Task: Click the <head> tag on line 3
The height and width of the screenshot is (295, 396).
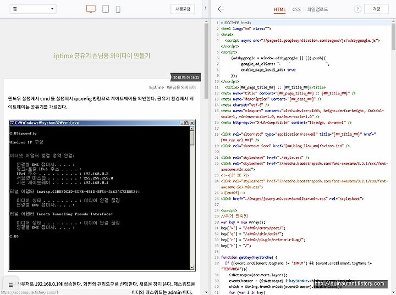Action: pos(227,35)
